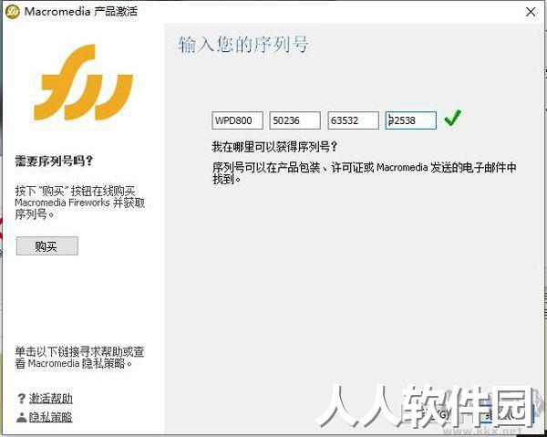The width and height of the screenshot is (547, 437).
Task: Focus the 63532 serial number field
Action: [353, 120]
